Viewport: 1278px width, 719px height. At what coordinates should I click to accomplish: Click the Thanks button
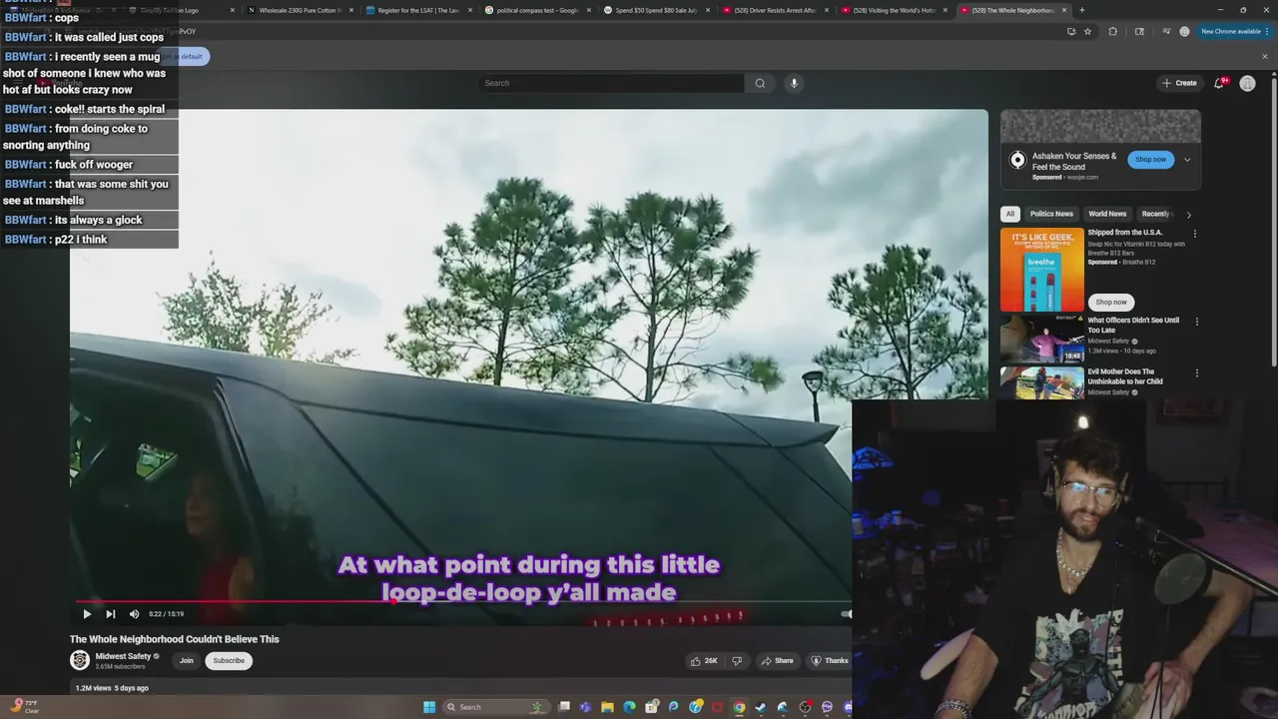[x=830, y=660]
